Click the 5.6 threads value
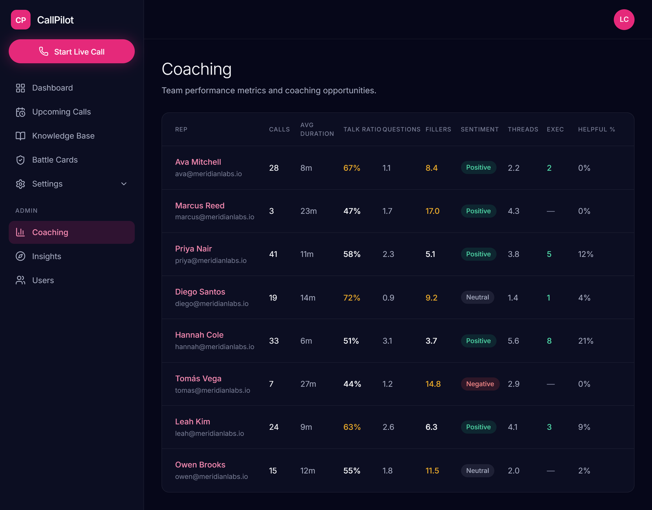Image resolution: width=652 pixels, height=510 pixels. pyautogui.click(x=513, y=341)
